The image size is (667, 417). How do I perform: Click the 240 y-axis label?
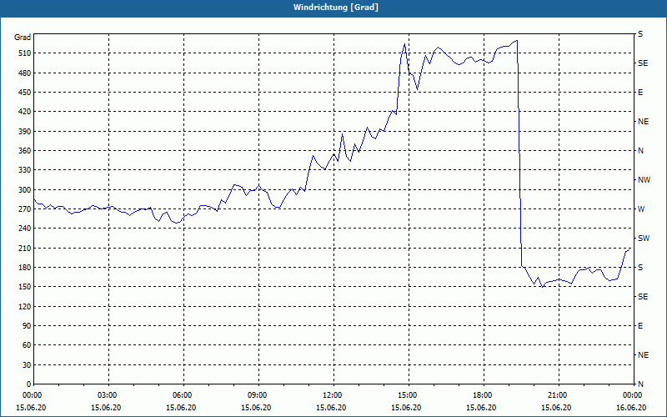25,229
